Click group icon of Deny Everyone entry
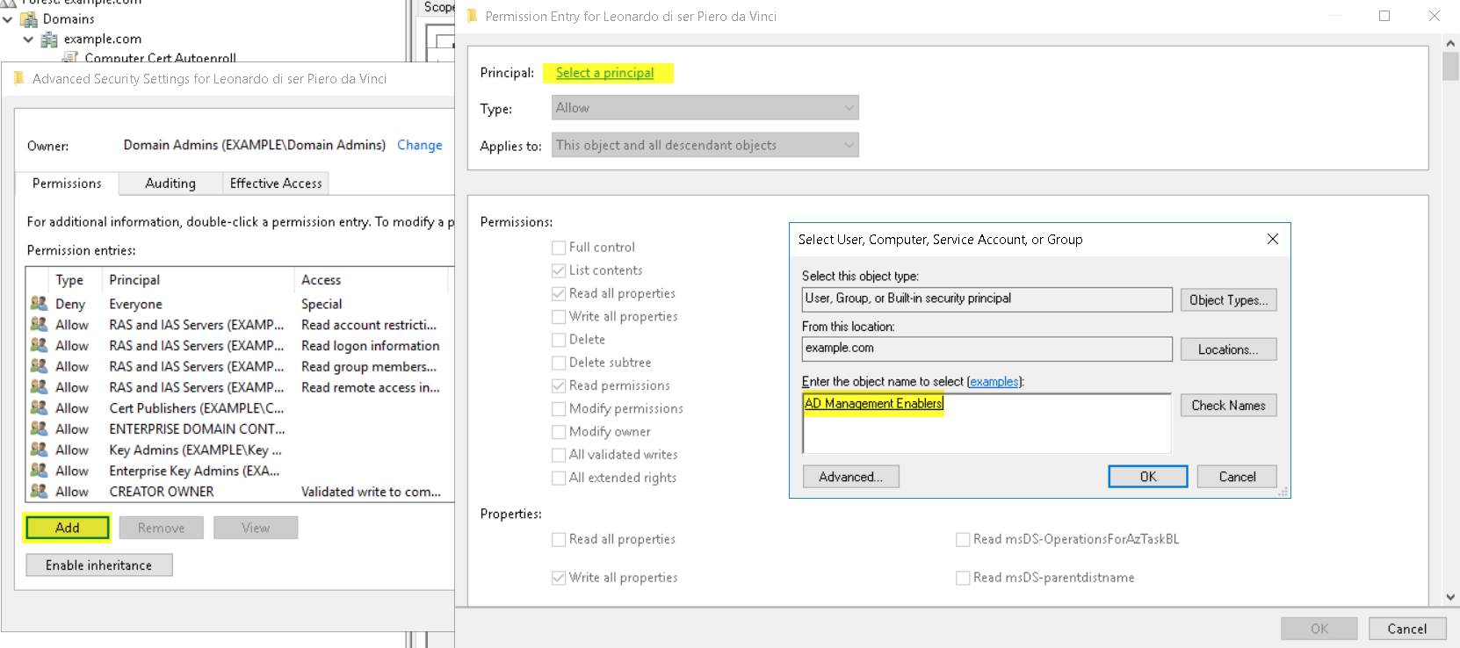The image size is (1460, 648). pos(39,304)
